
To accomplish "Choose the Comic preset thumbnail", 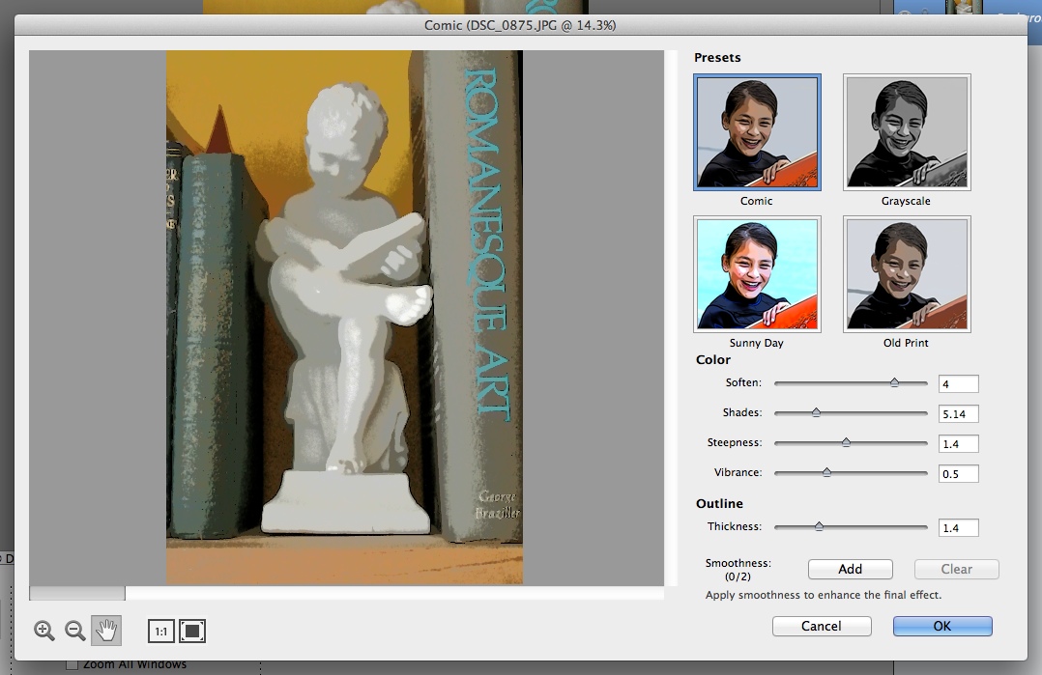I will (x=757, y=132).
